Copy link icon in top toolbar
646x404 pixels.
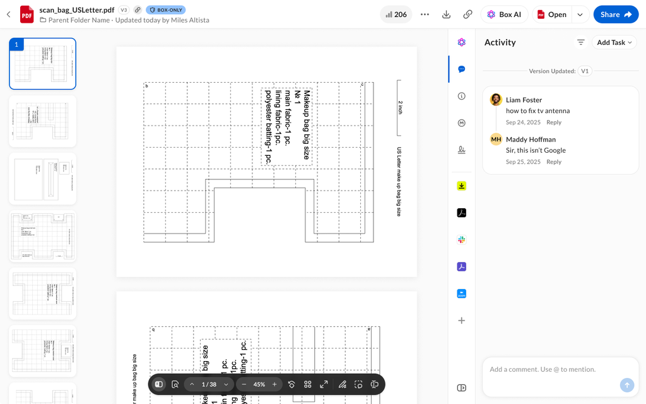tap(467, 15)
